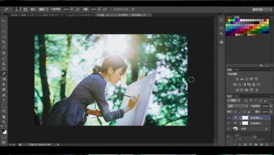The width and height of the screenshot is (274, 155).
Task: Select the Hand tool
Action: (4, 116)
